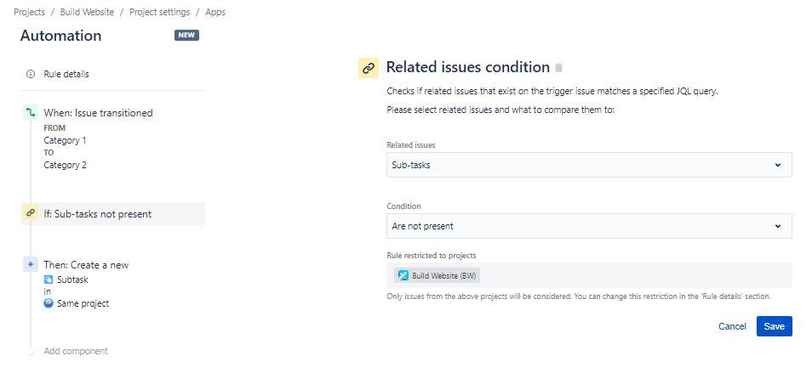Click the Subtask issue type icon
This screenshot has width=812, height=367.
click(49, 279)
